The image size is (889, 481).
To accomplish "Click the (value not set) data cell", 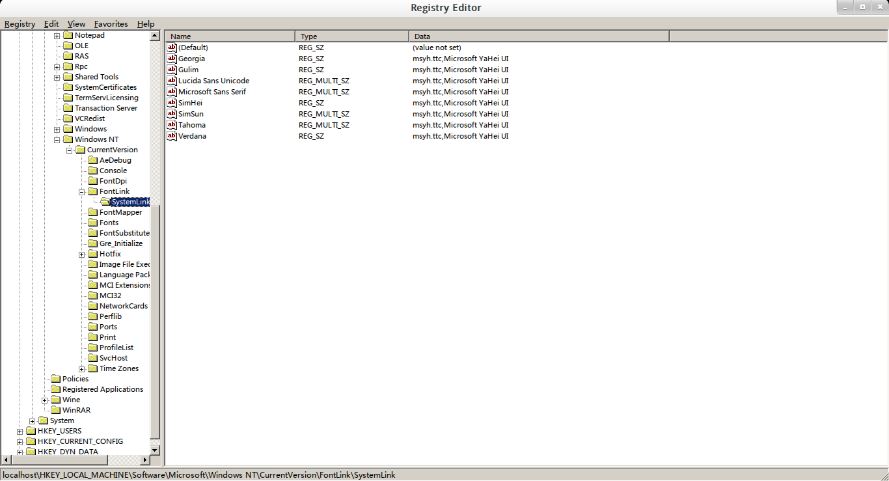I will 437,48.
